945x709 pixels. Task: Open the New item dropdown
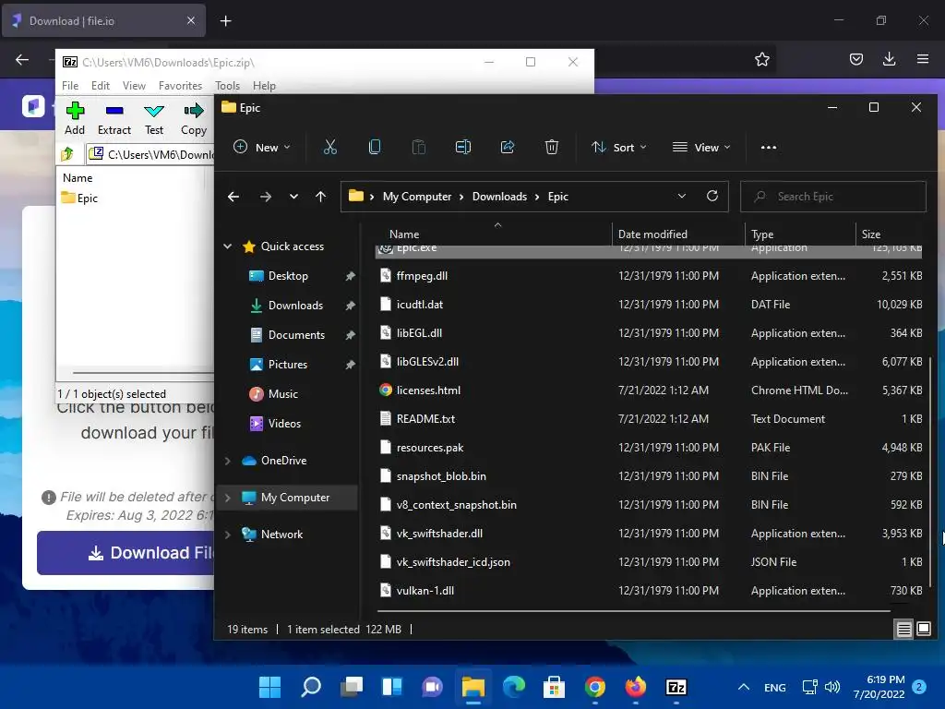pyautogui.click(x=262, y=147)
